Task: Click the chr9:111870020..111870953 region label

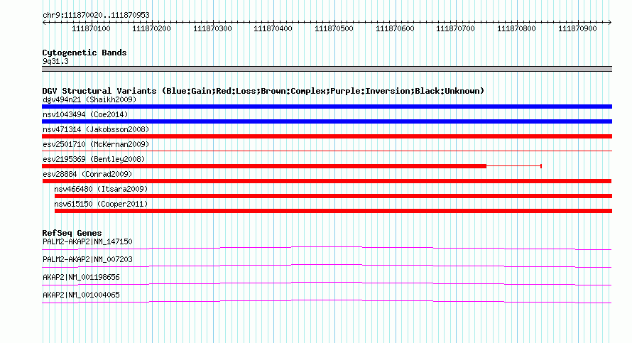Action: pos(96,16)
